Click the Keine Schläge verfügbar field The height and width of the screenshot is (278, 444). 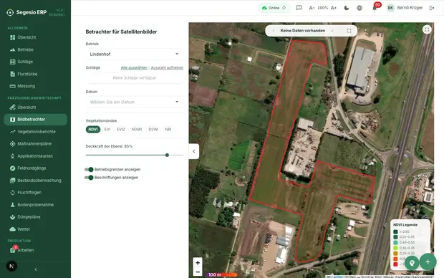pyautogui.click(x=134, y=78)
